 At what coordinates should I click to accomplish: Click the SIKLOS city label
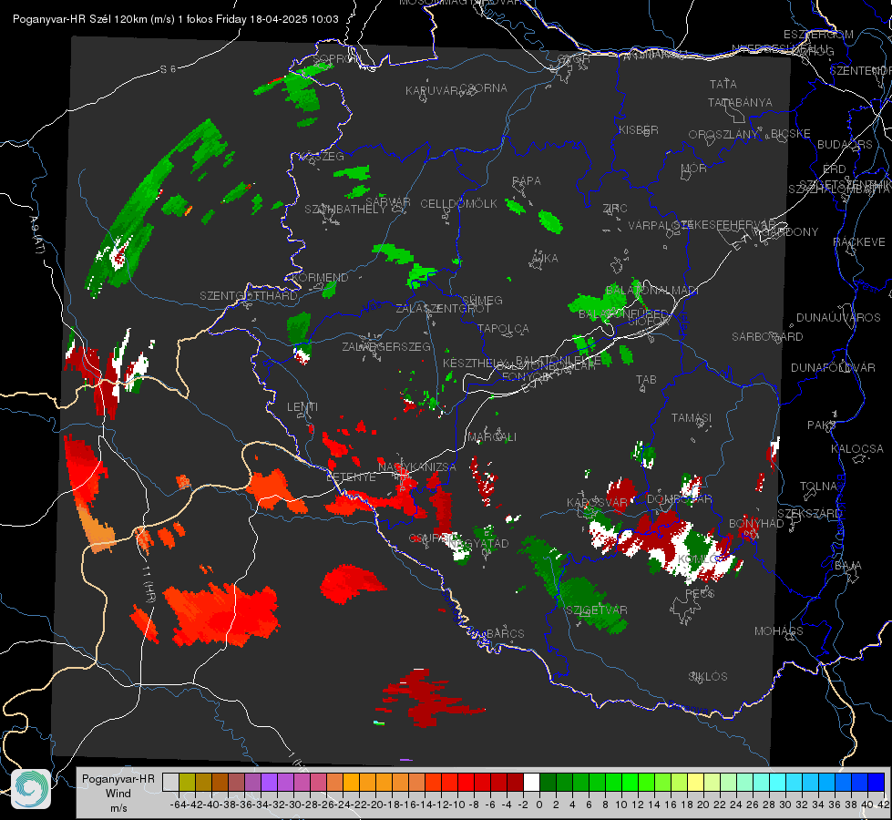[x=708, y=677]
